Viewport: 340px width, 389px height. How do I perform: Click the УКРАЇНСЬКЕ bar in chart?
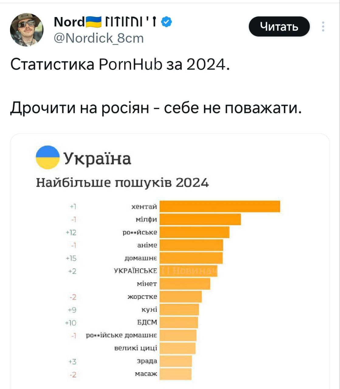[x=188, y=271]
